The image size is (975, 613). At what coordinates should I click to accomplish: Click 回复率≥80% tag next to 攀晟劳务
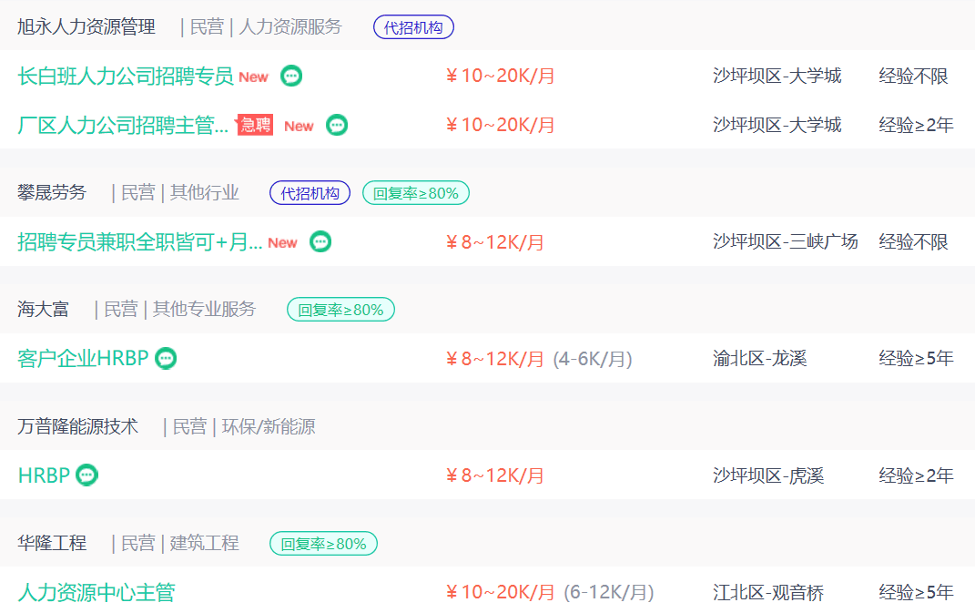click(415, 193)
